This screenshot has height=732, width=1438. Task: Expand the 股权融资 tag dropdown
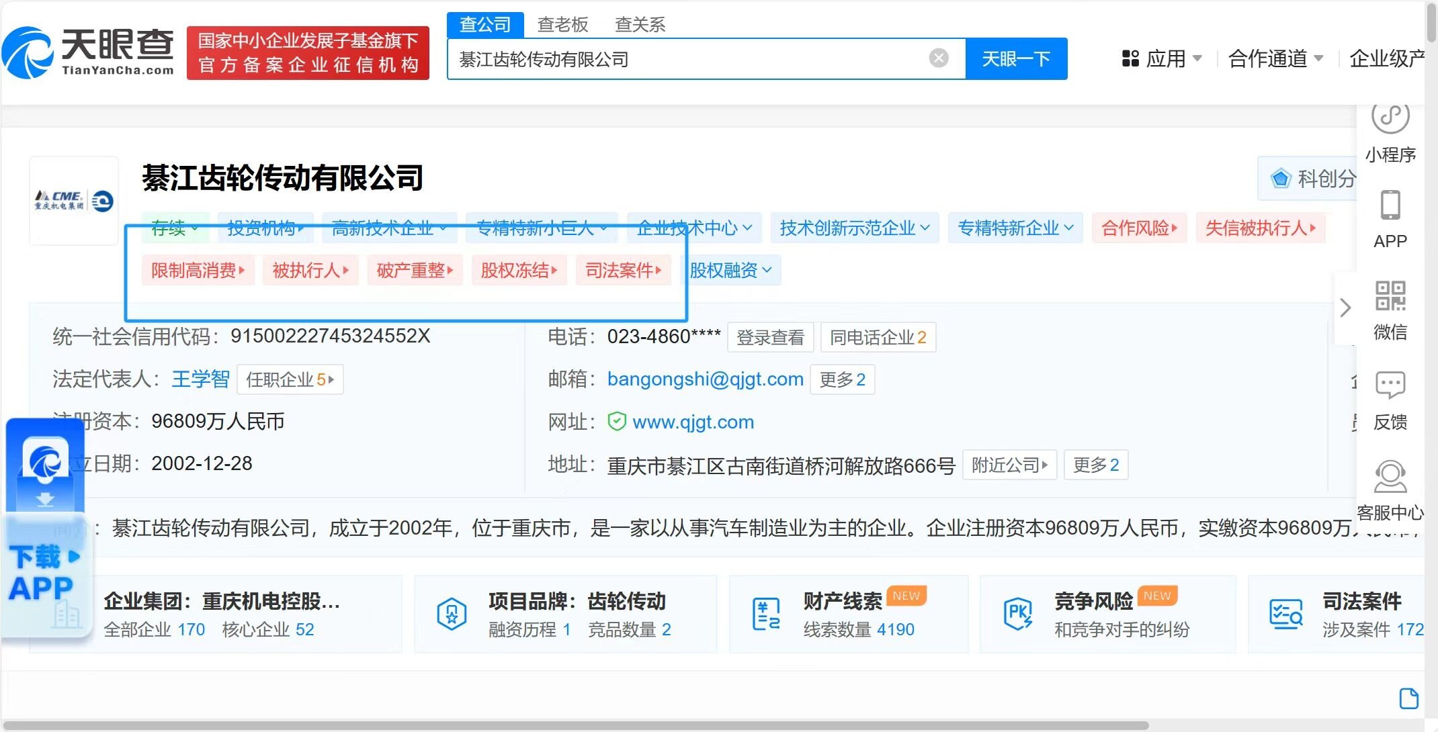(x=730, y=271)
